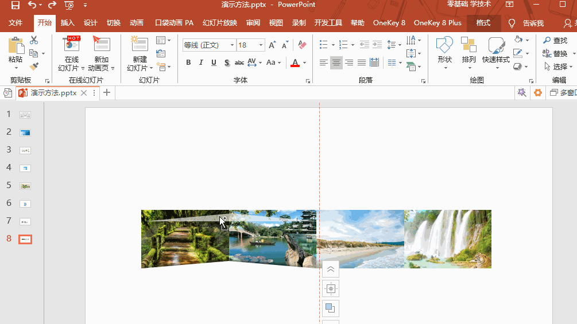The height and width of the screenshot is (324, 577).
Task: Center align text
Action: pyautogui.click(x=336, y=63)
